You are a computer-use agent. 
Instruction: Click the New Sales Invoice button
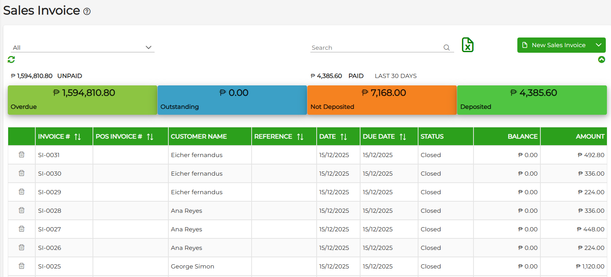(554, 45)
